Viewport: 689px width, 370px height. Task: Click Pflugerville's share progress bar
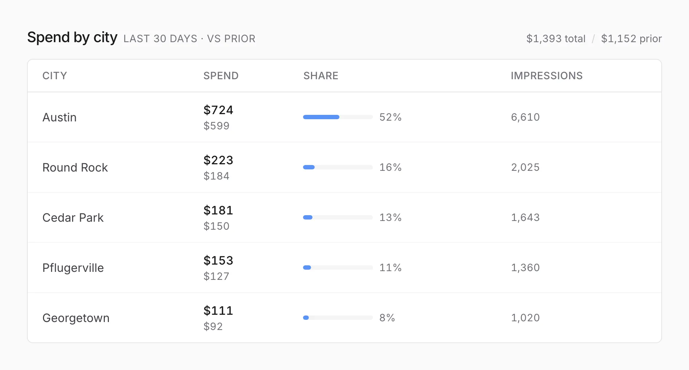(338, 268)
